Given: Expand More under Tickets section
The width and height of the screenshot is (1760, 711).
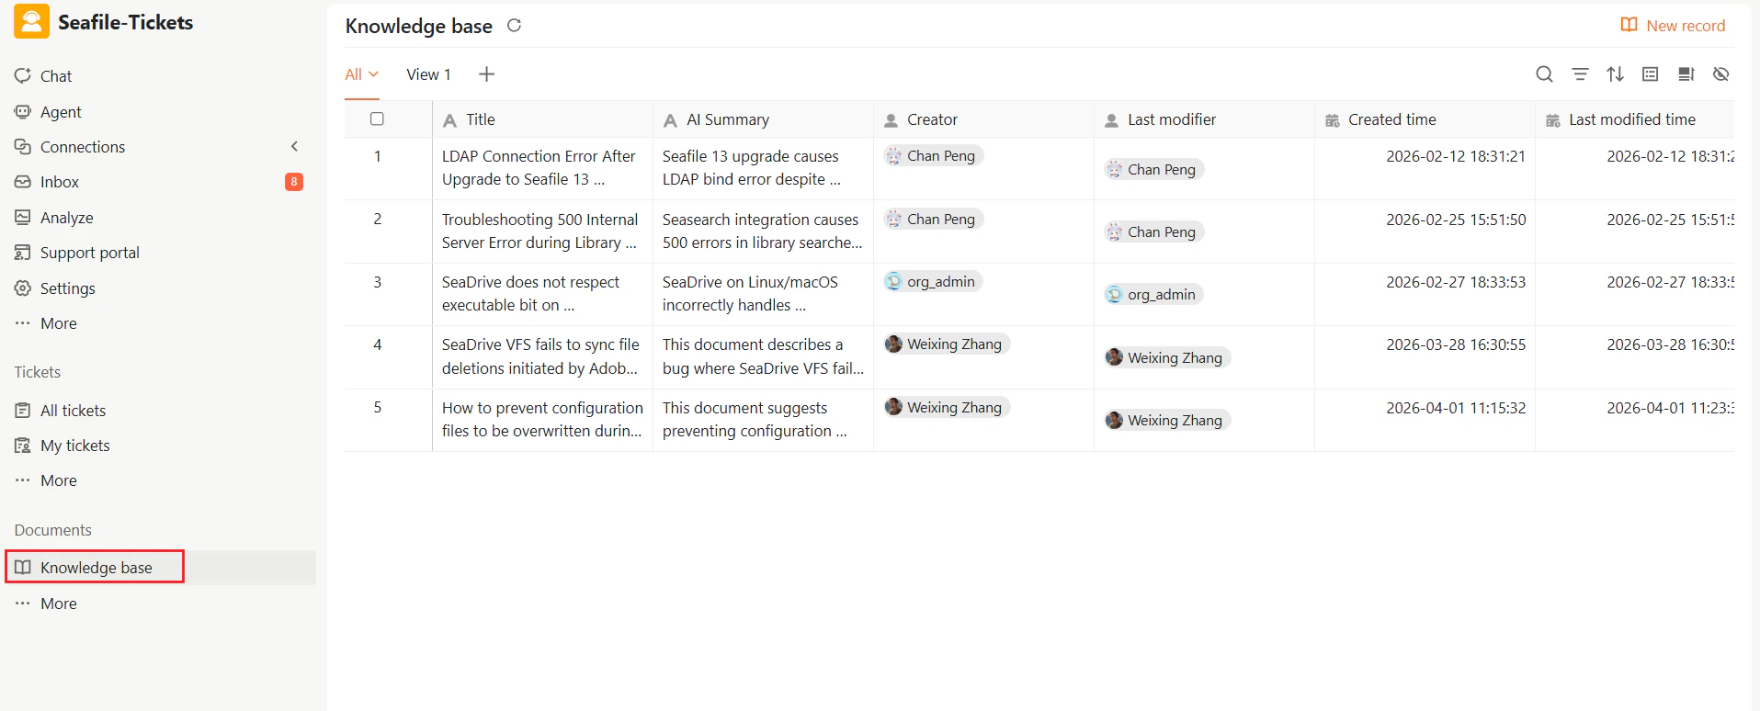Looking at the screenshot, I should (46, 480).
